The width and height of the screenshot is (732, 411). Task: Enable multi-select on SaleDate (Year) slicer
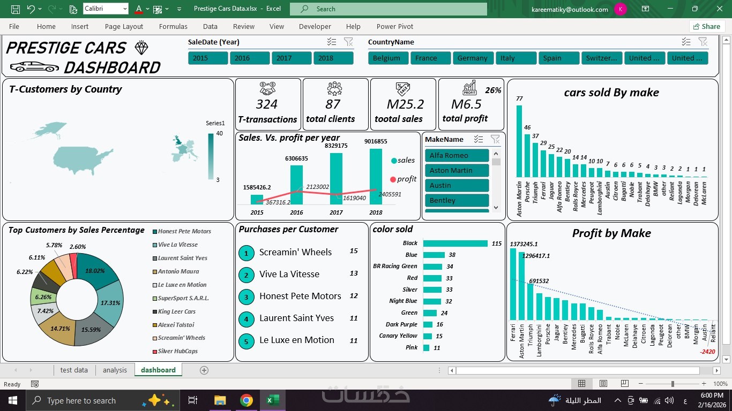pos(332,42)
